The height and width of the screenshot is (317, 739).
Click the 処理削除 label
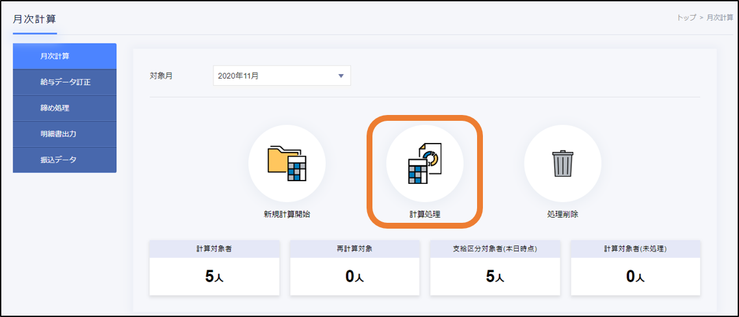(x=563, y=214)
